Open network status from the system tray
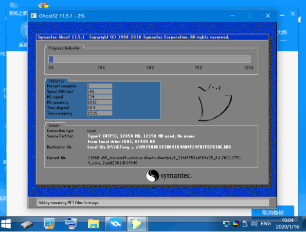The width and height of the screenshot is (306, 232). pyautogui.click(x=226, y=224)
